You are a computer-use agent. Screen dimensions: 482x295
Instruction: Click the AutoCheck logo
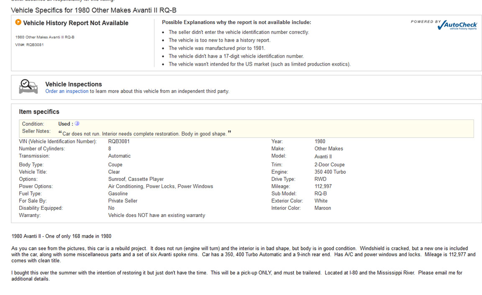[x=456, y=25]
